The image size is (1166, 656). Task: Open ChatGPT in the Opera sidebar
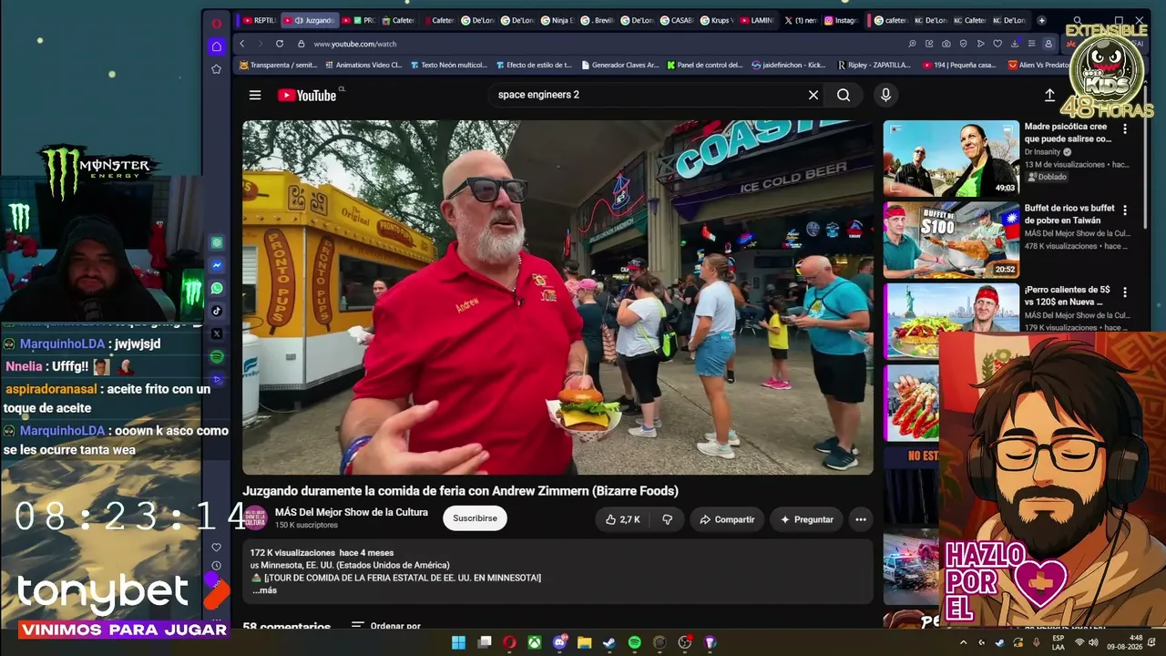[x=217, y=242]
